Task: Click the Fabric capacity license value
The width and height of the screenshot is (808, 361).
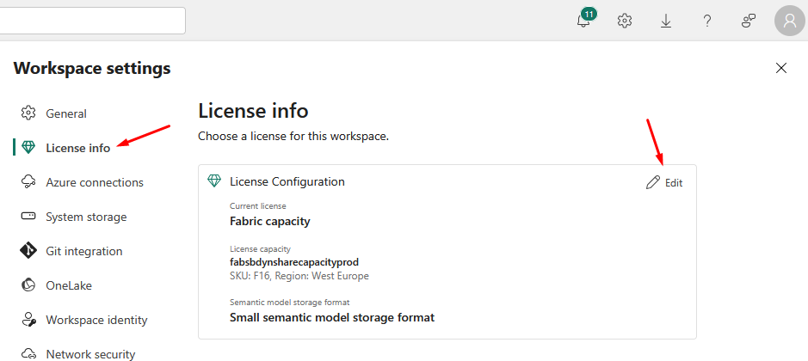Action: [269, 222]
